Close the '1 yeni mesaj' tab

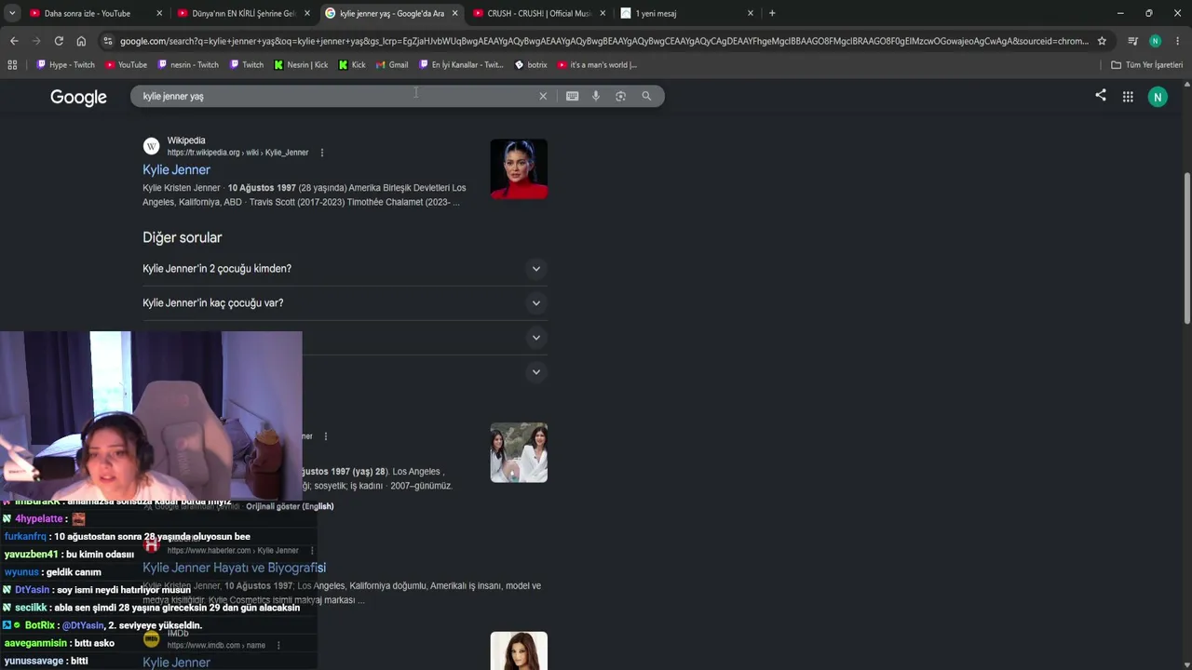pyautogui.click(x=751, y=13)
